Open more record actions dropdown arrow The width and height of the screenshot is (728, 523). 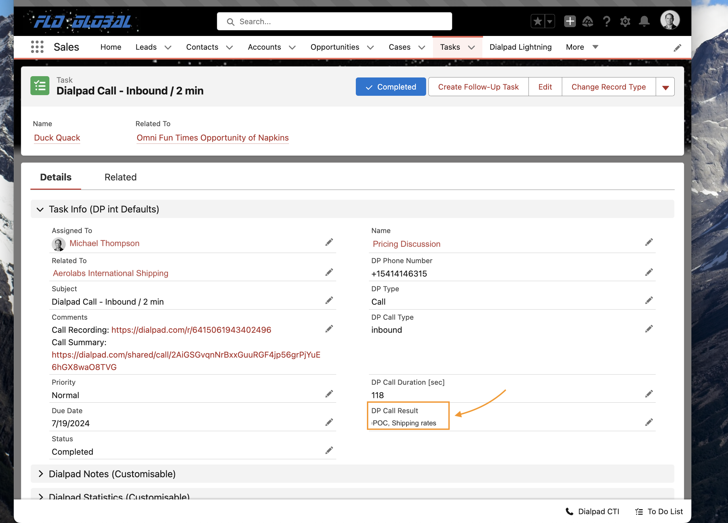click(665, 87)
